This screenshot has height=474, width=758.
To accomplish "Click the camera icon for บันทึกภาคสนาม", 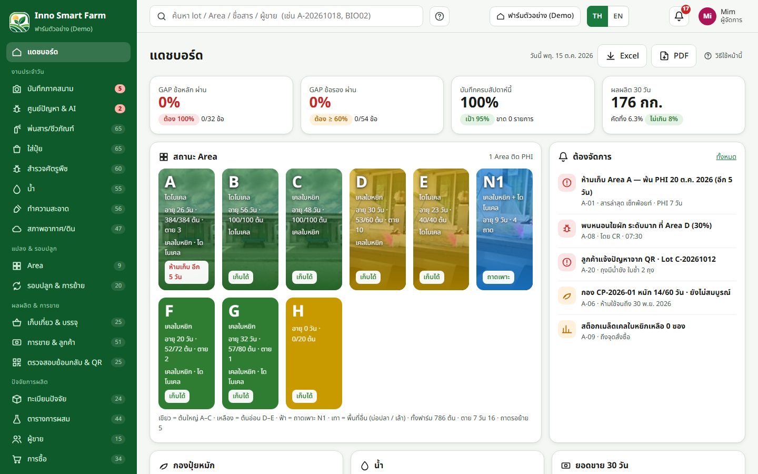I will tap(17, 89).
